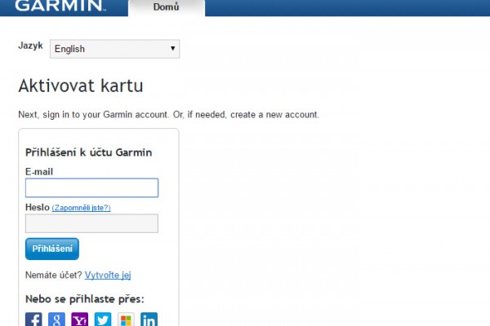Switch to the Domů tab

(x=167, y=7)
